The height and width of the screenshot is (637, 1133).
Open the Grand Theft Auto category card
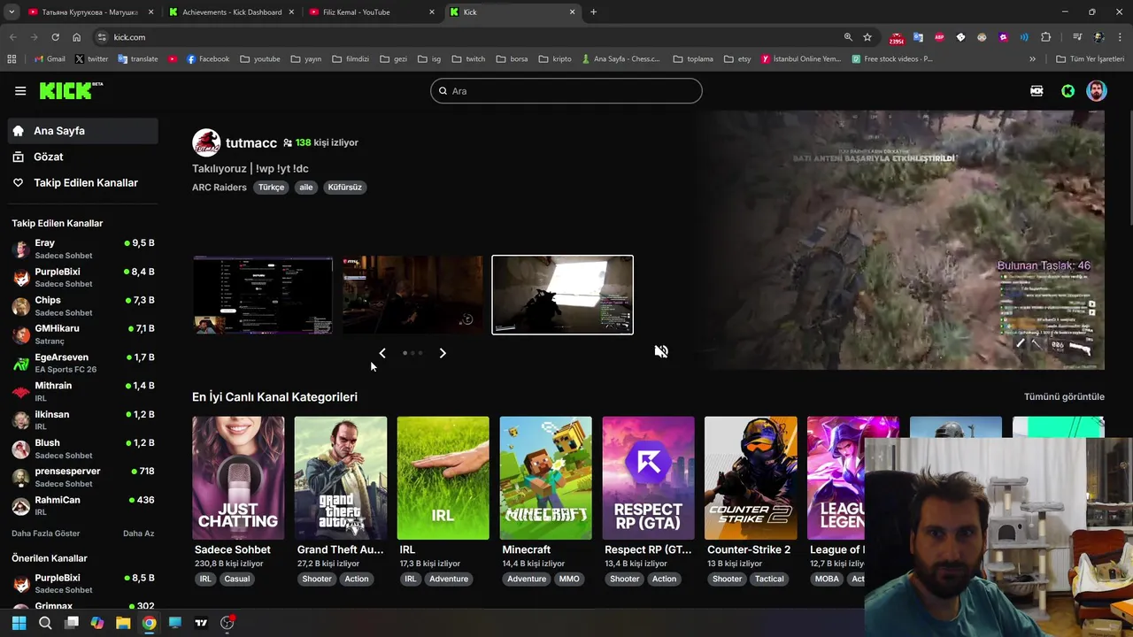click(341, 478)
